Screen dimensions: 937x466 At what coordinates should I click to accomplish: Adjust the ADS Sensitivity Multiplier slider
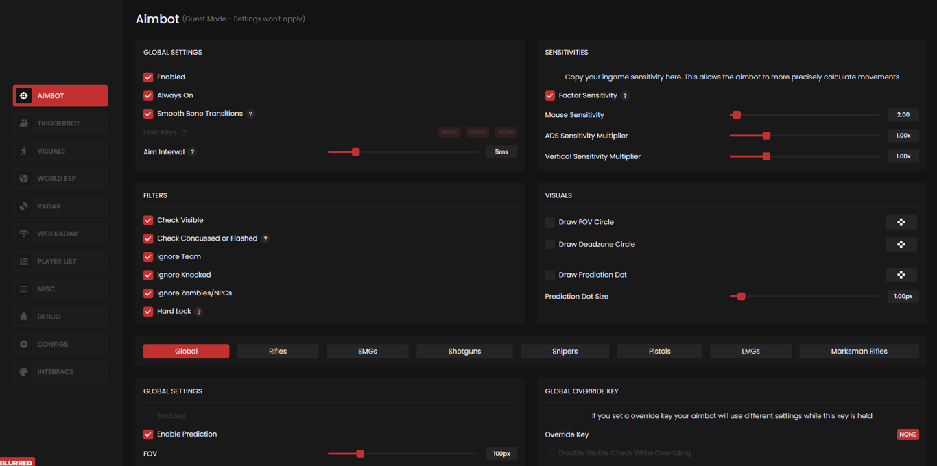(x=805, y=136)
